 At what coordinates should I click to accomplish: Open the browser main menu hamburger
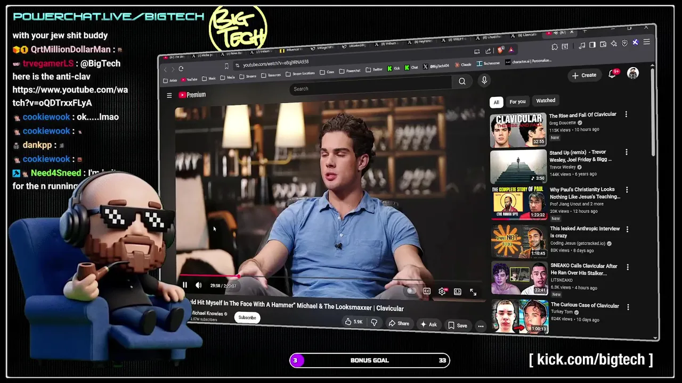click(646, 42)
